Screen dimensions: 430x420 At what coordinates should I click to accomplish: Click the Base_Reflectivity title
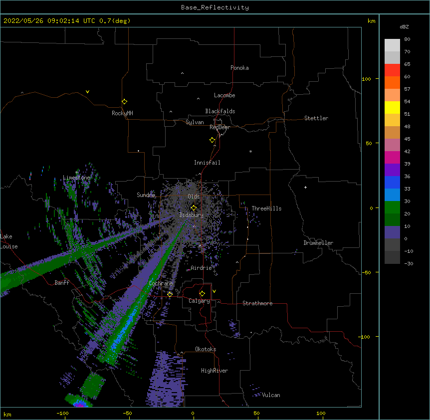[x=215, y=7]
